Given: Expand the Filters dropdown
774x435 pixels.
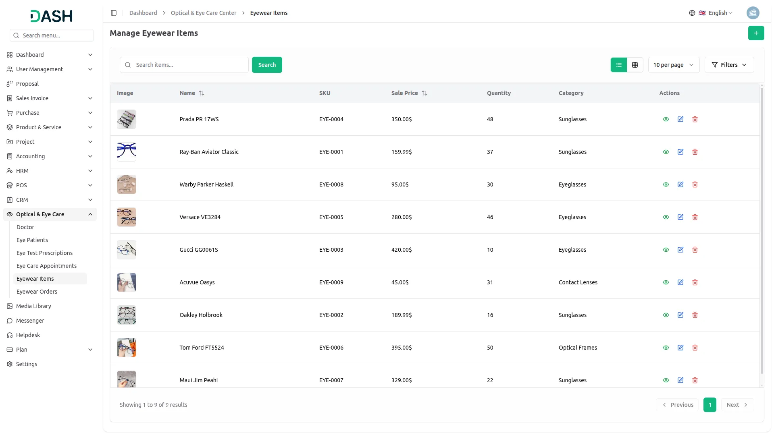Looking at the screenshot, I should pyautogui.click(x=729, y=65).
